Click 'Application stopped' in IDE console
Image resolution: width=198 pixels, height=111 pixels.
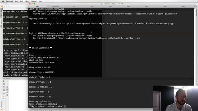(x=15, y=72)
